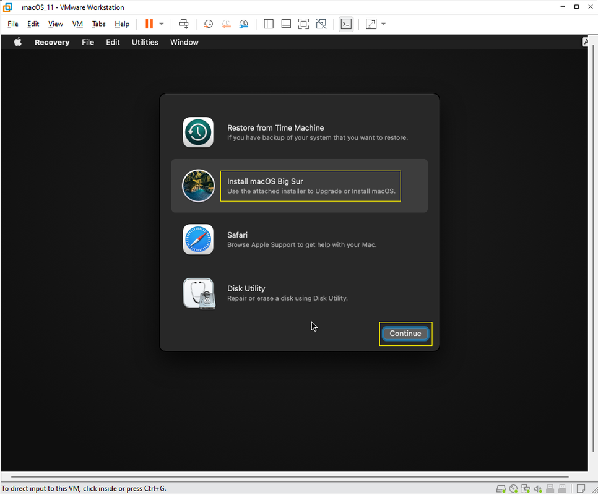
Task: Click 'Repair or erase a disk' text
Action: tap(287, 298)
